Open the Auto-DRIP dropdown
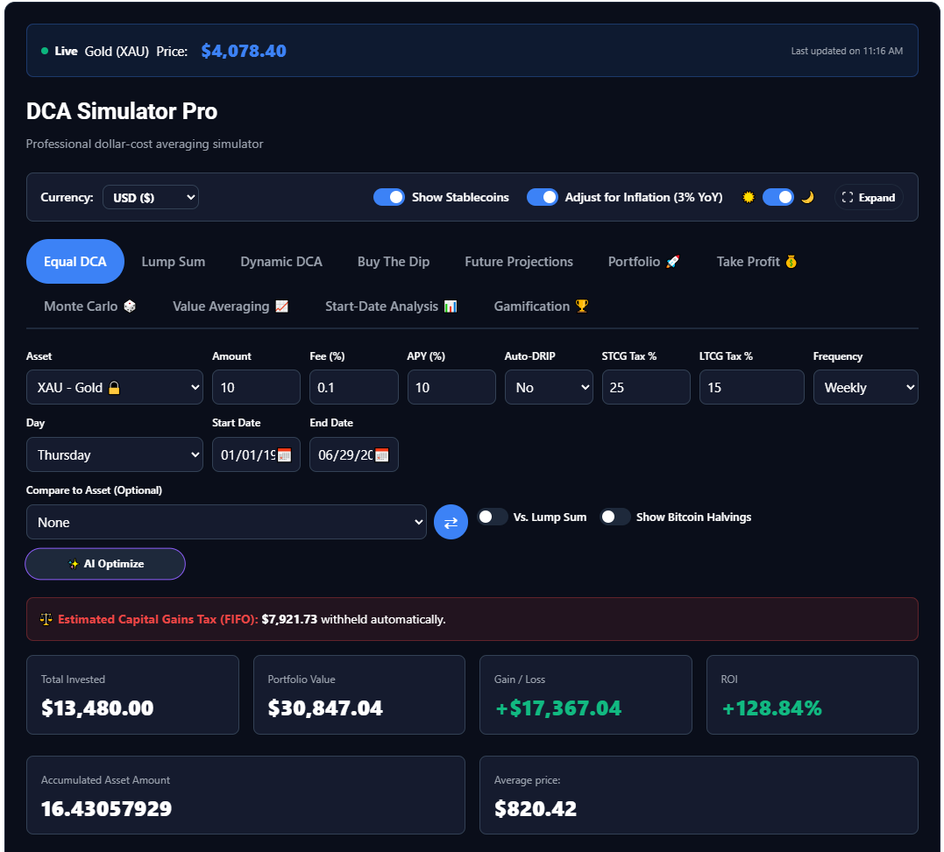The image size is (944, 852). pos(549,387)
